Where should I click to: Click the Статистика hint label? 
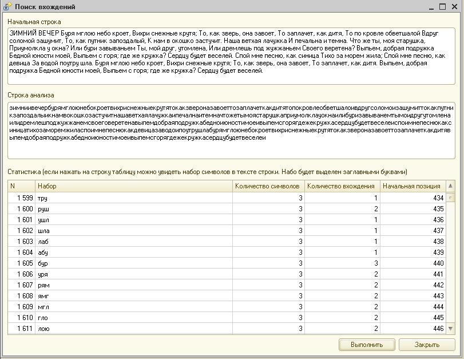tap(207, 172)
